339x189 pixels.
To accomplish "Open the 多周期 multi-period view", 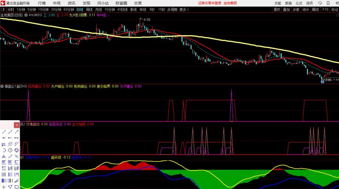I will click(x=172, y=9).
